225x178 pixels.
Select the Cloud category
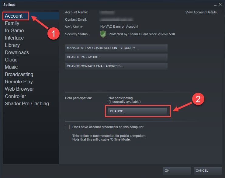coord(11,60)
